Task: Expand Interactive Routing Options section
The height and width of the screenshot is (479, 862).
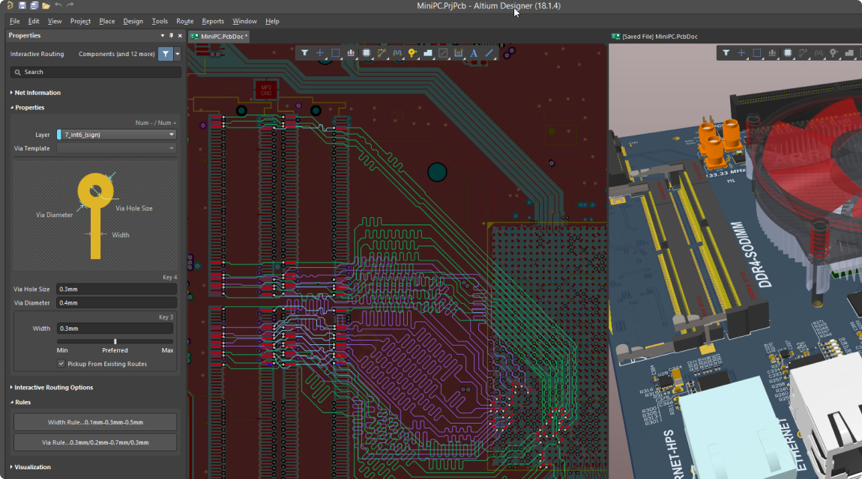Action: pyautogui.click(x=51, y=388)
